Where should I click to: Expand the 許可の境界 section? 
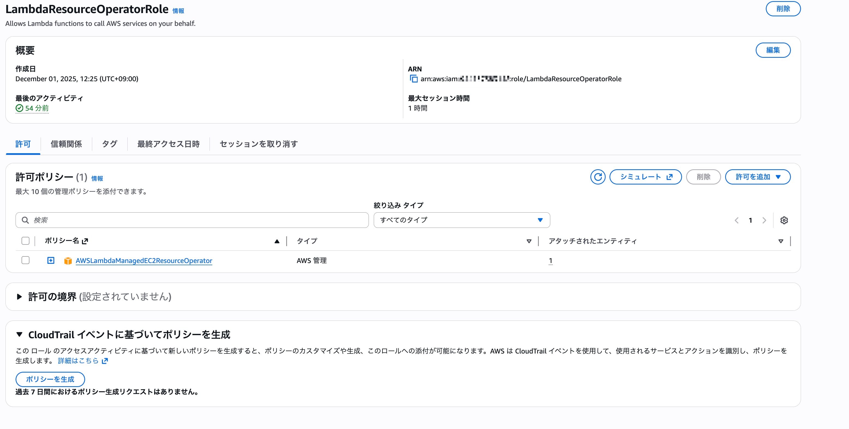[x=19, y=296]
